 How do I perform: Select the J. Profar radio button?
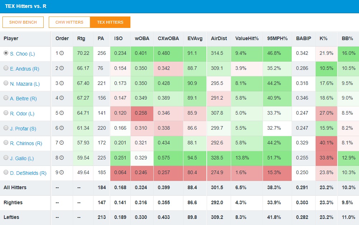click(x=6, y=128)
